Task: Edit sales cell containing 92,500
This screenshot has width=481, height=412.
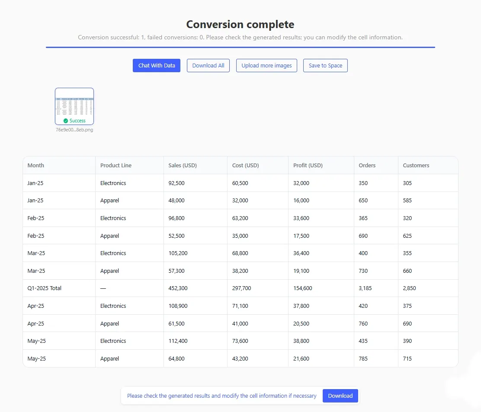Action: (x=176, y=183)
